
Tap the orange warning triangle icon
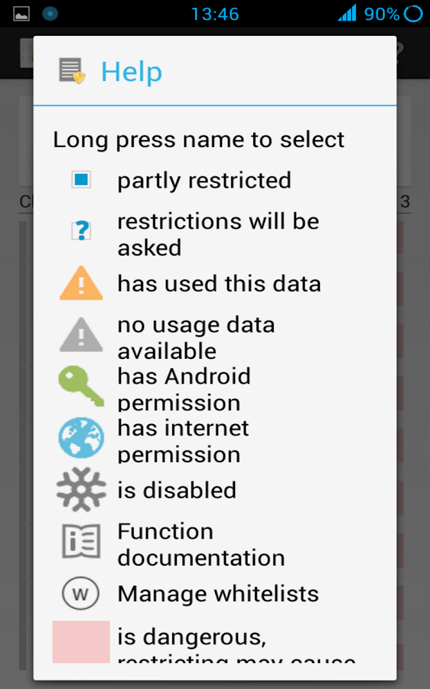pyautogui.click(x=81, y=283)
